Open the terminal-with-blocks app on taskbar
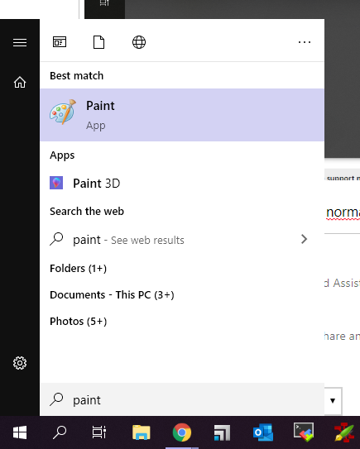Viewport: 360px width, 449px height. [304, 432]
